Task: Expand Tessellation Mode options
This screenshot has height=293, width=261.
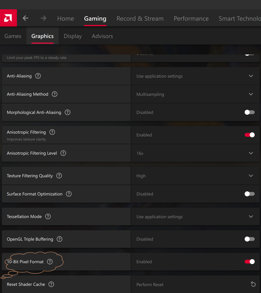Action: (195, 216)
